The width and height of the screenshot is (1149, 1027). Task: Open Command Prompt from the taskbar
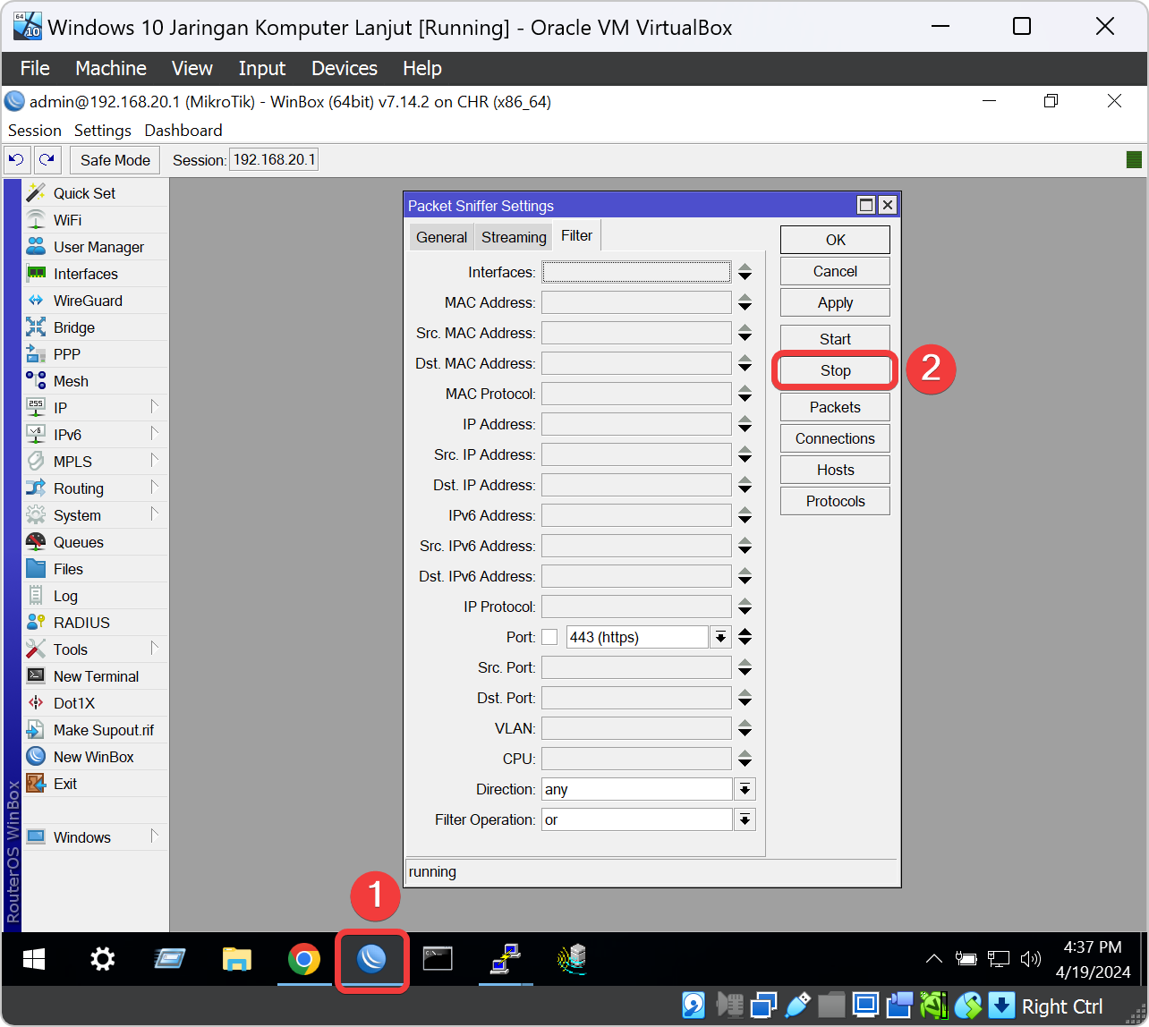(438, 960)
